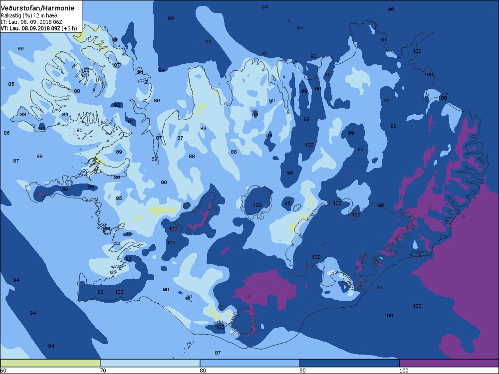Click the pale blue 70–80 legend swatch

coord(150,363)
